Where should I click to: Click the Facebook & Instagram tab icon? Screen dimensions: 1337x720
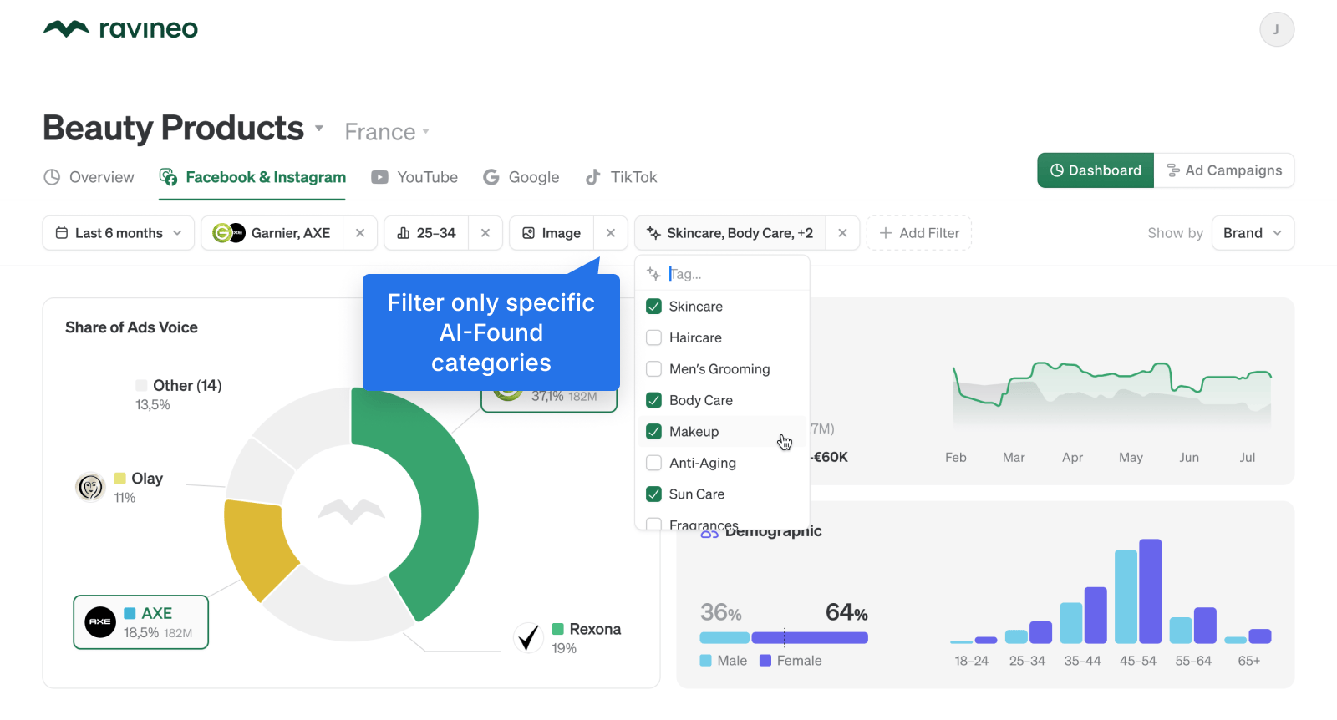coord(168,177)
